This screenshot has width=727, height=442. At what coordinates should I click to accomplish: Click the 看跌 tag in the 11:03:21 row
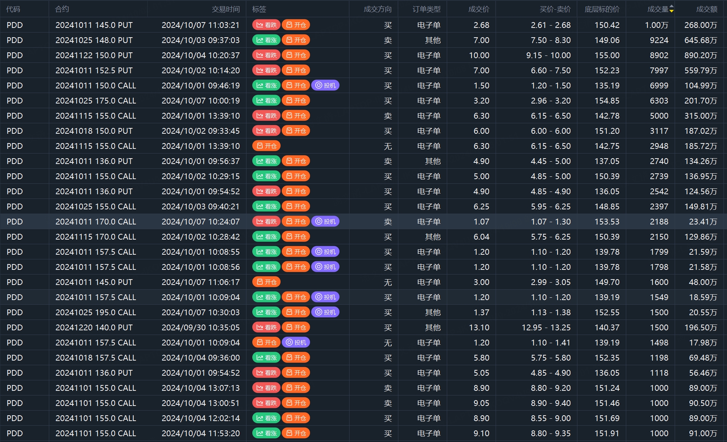[266, 25]
